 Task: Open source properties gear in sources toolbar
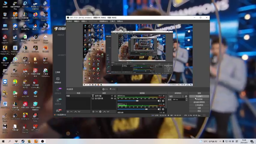(x=100, y=112)
